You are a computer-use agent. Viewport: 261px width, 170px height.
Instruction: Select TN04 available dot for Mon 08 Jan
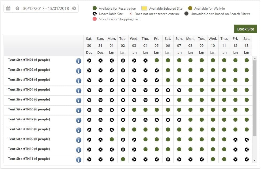coord(190,90)
